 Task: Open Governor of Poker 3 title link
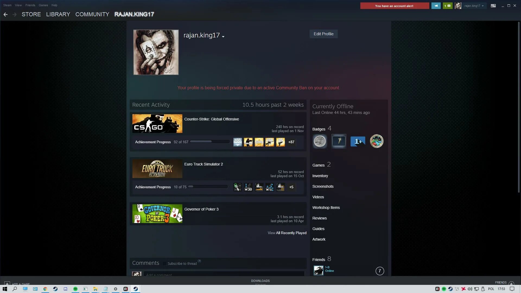click(x=201, y=209)
